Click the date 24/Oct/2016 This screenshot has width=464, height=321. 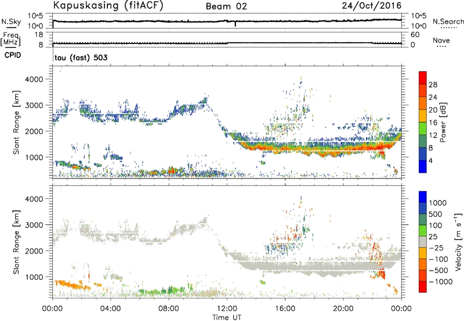[x=372, y=6]
